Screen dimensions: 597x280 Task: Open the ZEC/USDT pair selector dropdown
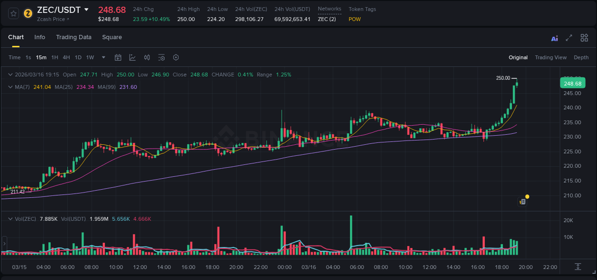click(x=85, y=9)
